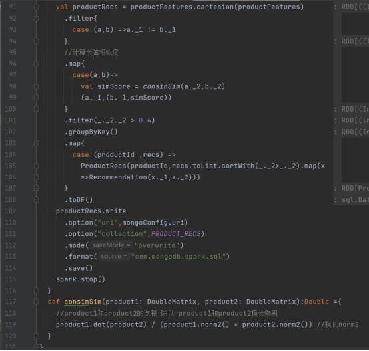The height and width of the screenshot is (351, 369).
Task: Toggle the fold end marker on line 100
Action: coord(36,109)
